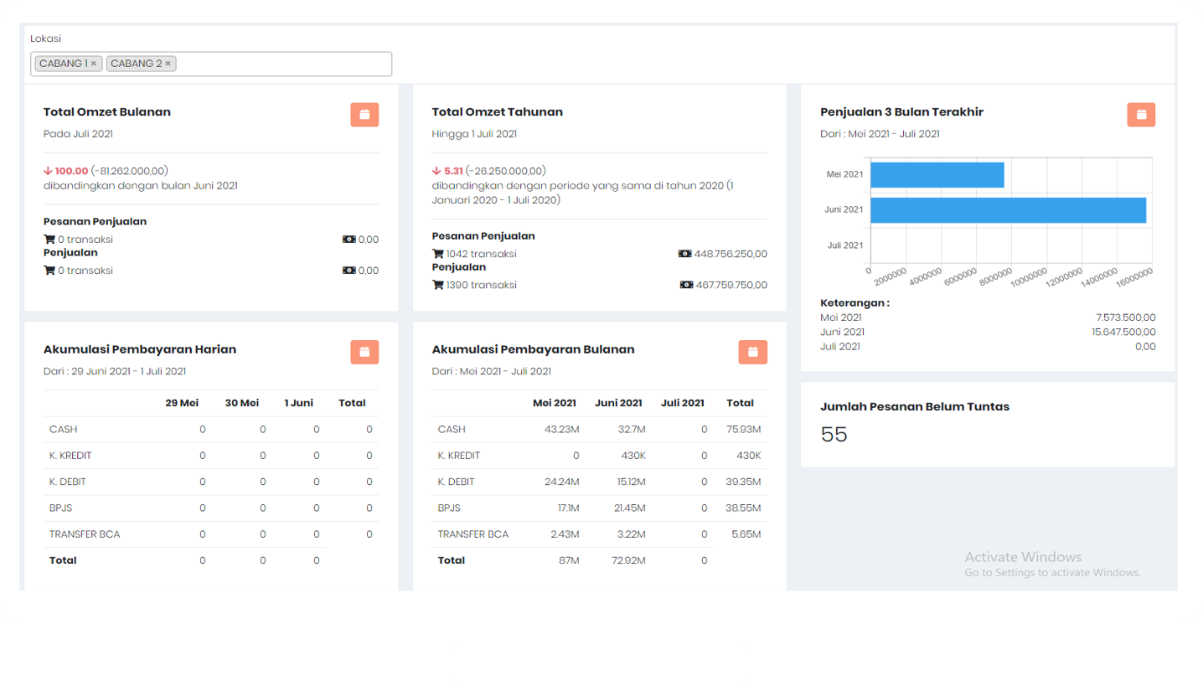Click cart icon beside 1042 transaksi
The image size is (1203, 686).
tap(438, 254)
